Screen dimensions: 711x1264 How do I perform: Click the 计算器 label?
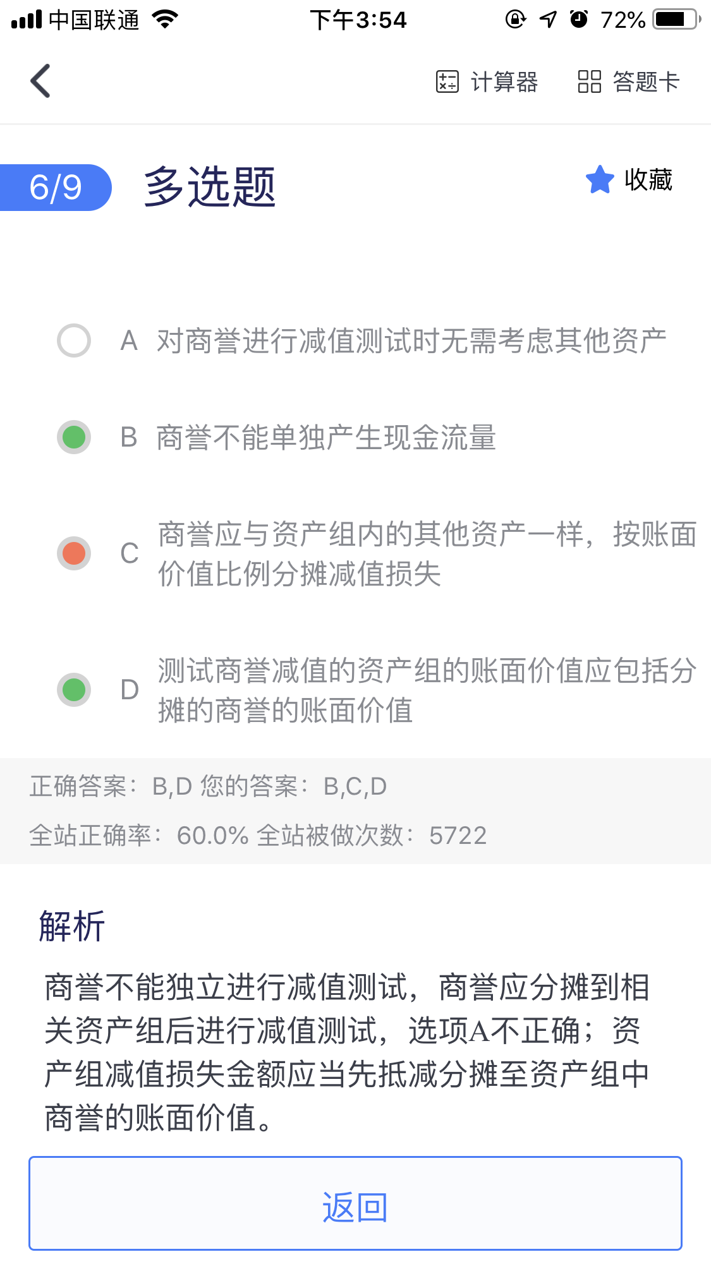[504, 81]
